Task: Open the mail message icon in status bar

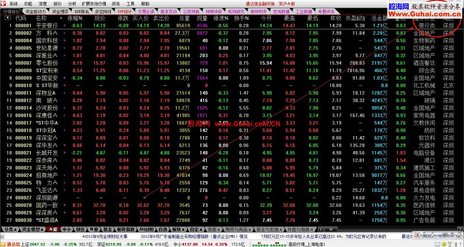Action: pyautogui.click(x=438, y=244)
